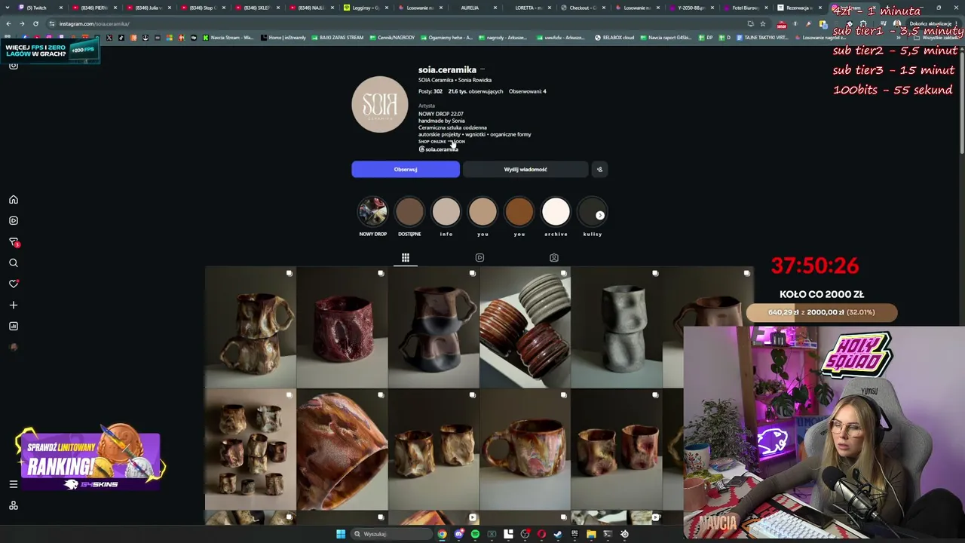Click the taskbar Wyszukaj search box
965x543 pixels.
(x=391, y=534)
